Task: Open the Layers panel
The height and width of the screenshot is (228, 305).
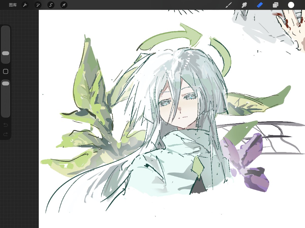Action: point(276,5)
